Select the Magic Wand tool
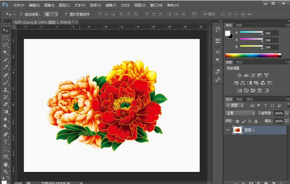The width and height of the screenshot is (290, 184). coord(6,52)
